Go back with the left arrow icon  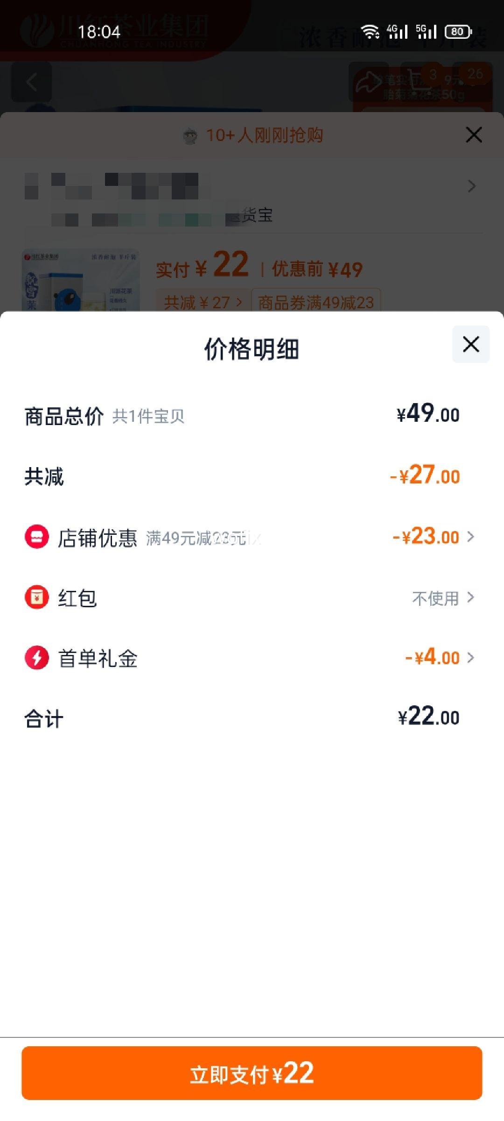pyautogui.click(x=31, y=82)
